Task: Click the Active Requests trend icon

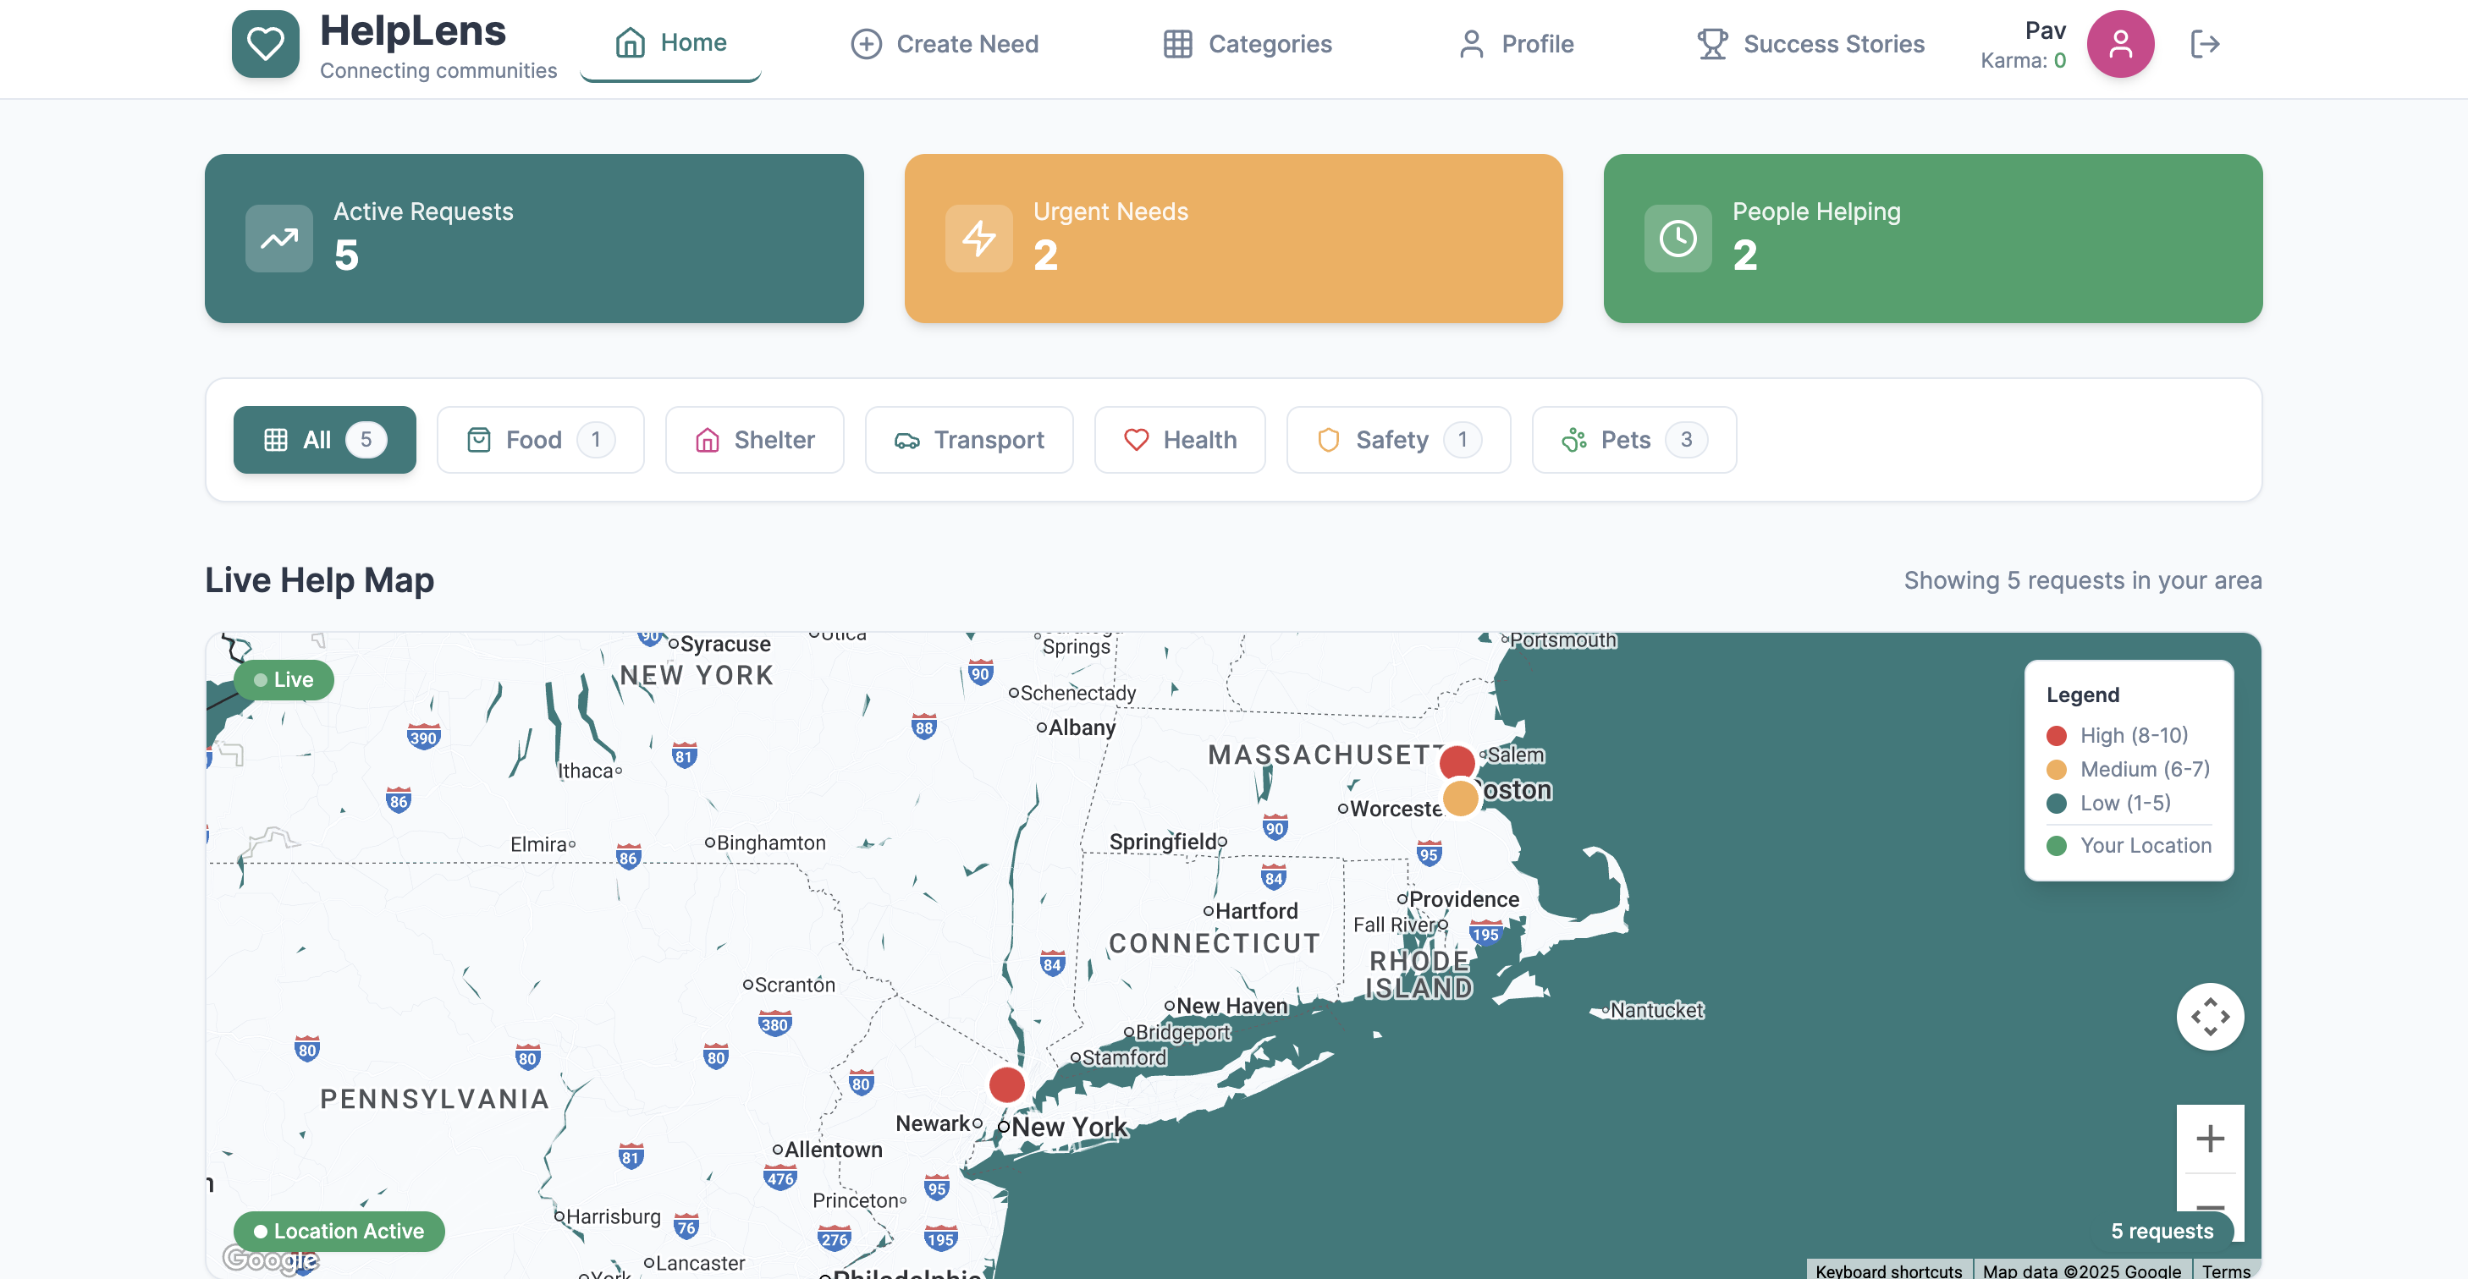Action: 278,239
